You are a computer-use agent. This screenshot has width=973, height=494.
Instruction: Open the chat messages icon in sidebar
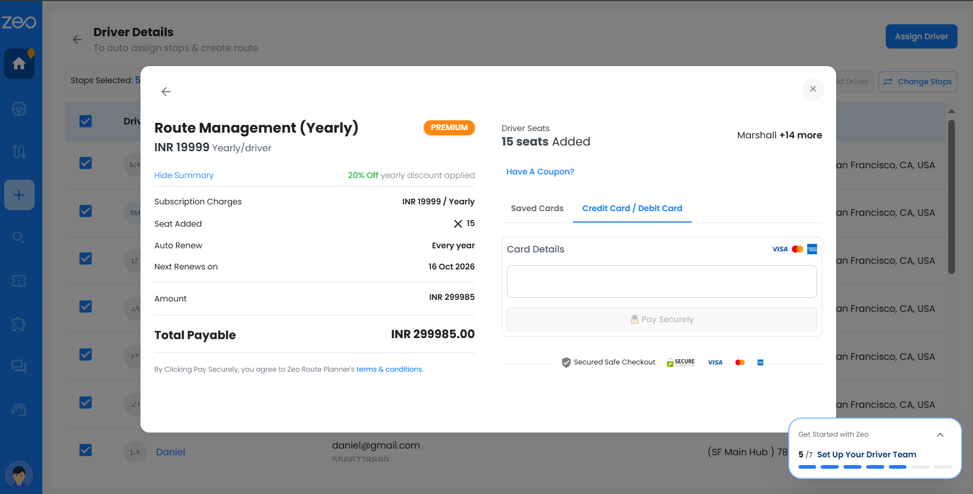tap(19, 366)
